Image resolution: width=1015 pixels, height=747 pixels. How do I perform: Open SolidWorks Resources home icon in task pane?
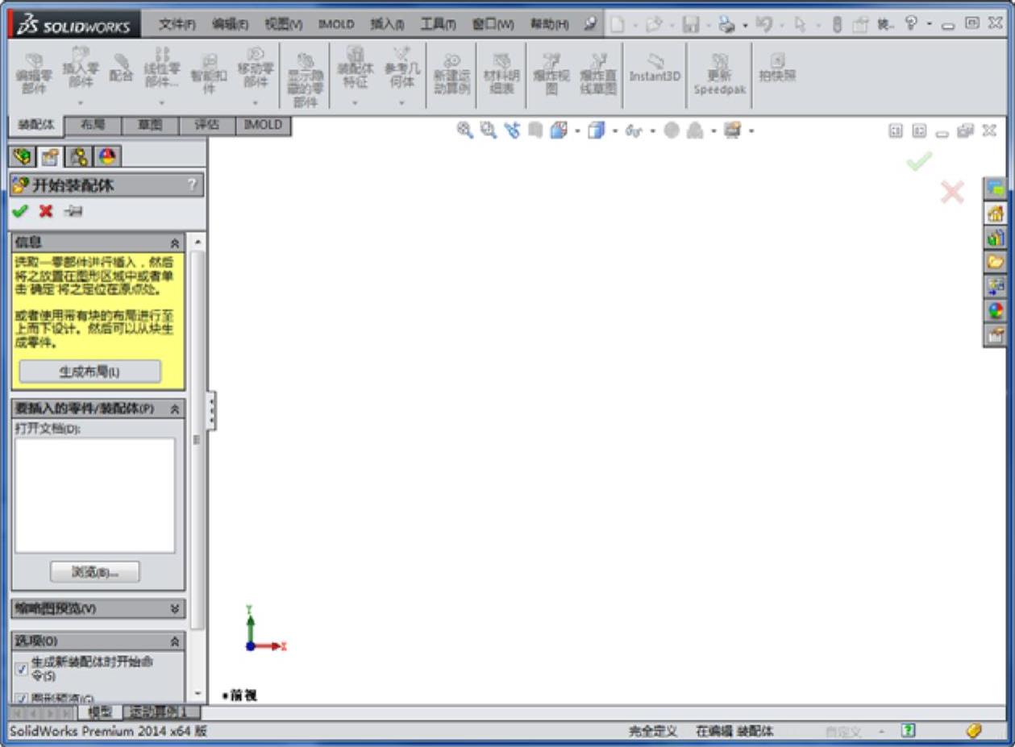(x=996, y=214)
